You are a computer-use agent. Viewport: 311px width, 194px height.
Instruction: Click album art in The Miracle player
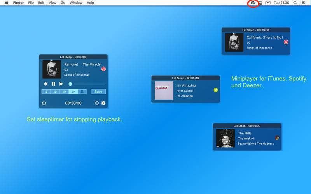coord(52,69)
